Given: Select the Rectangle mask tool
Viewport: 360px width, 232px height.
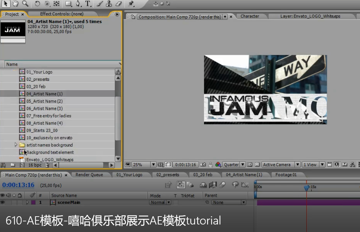Looking at the screenshot, I should pos(68,4).
